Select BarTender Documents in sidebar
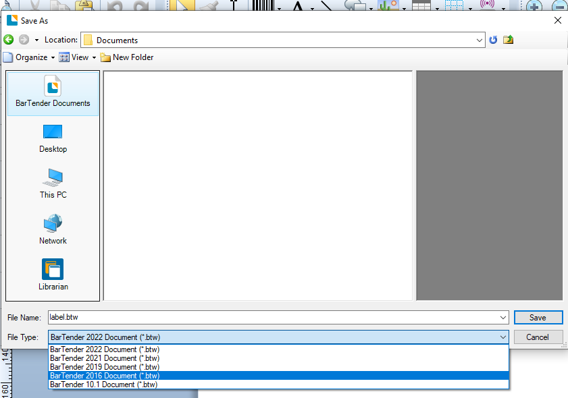Screen dimensions: 568x398 (53, 94)
